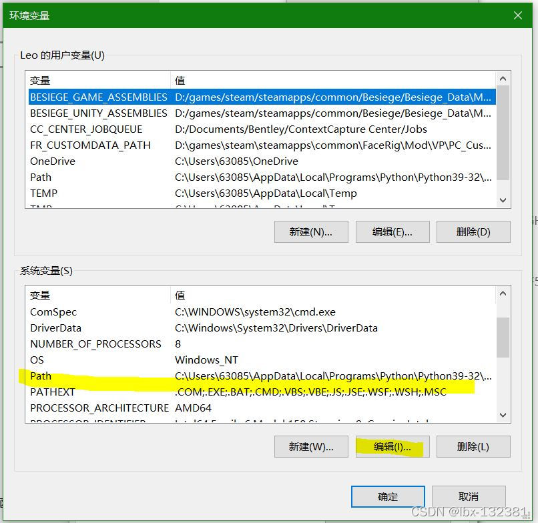
Task: Click 新建(W) to add a system variable
Action: click(x=310, y=446)
